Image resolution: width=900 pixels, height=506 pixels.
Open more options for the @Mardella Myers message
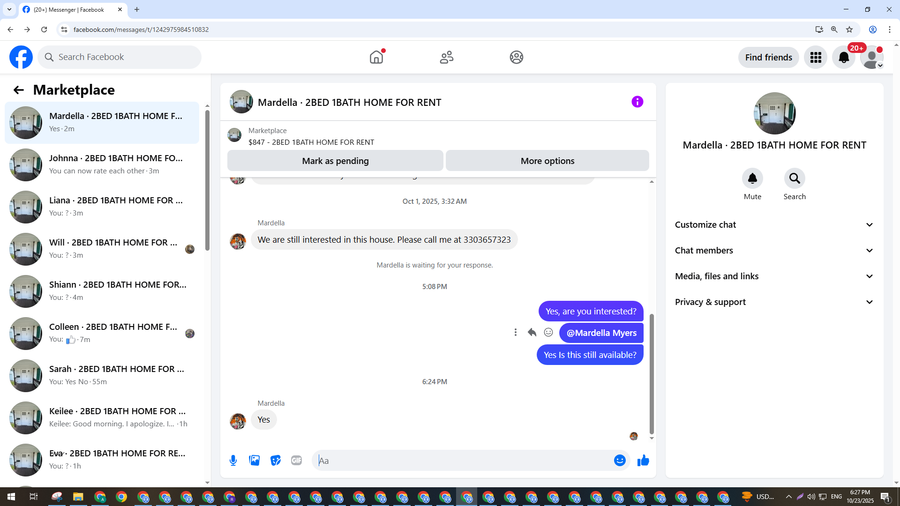coord(516,333)
